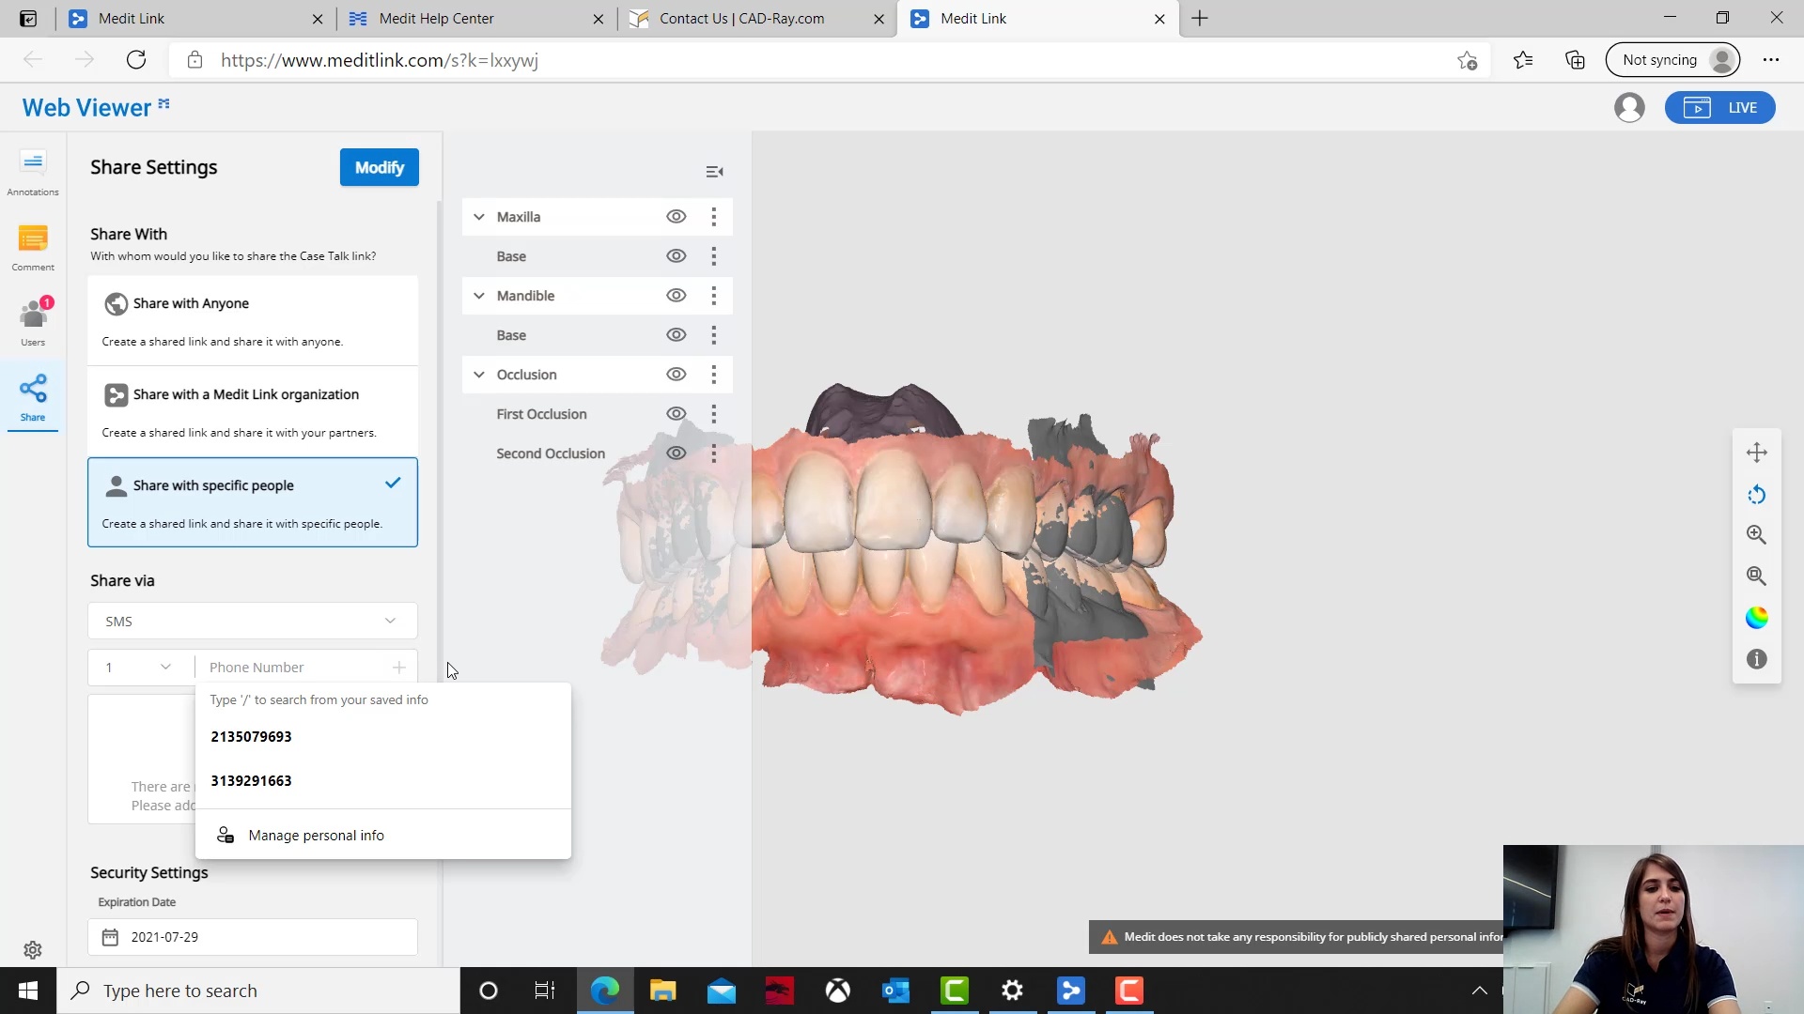Toggle Maxilla Base visibility eye

click(x=676, y=256)
